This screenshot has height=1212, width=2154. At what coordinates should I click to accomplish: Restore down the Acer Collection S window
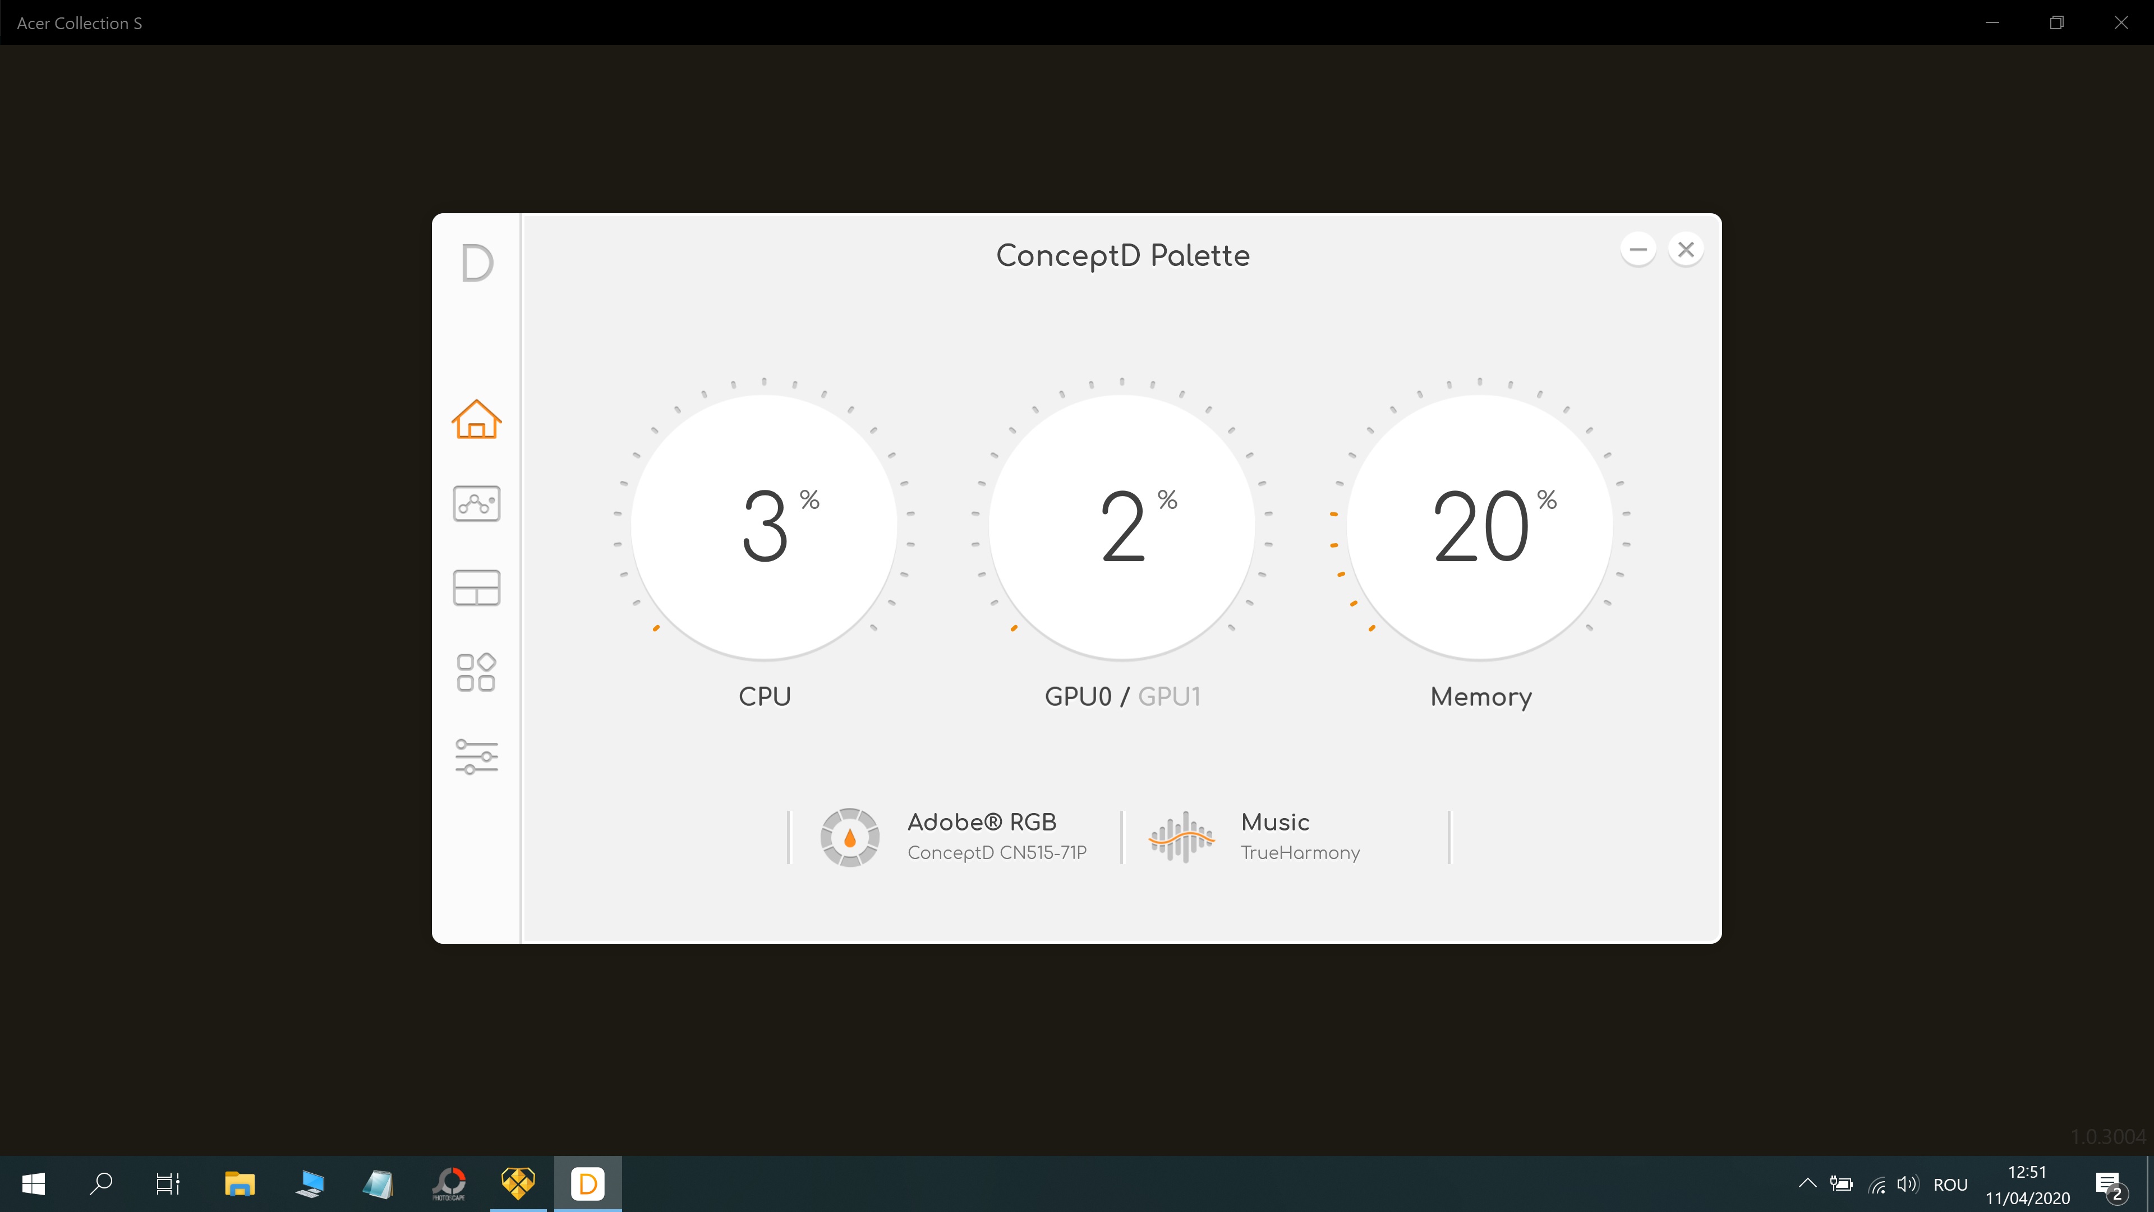tap(2056, 22)
